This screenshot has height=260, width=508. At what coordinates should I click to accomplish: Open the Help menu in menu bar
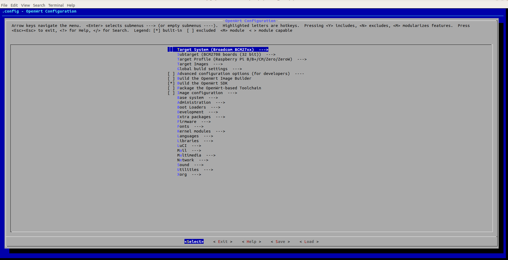pyautogui.click(x=71, y=5)
